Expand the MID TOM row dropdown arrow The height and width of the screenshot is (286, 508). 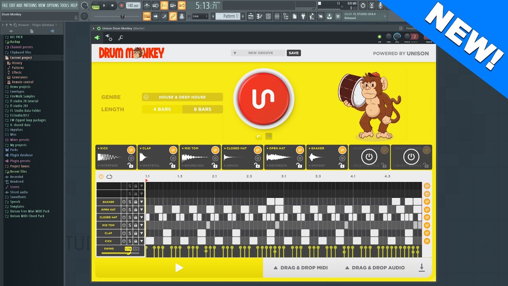pos(141,225)
